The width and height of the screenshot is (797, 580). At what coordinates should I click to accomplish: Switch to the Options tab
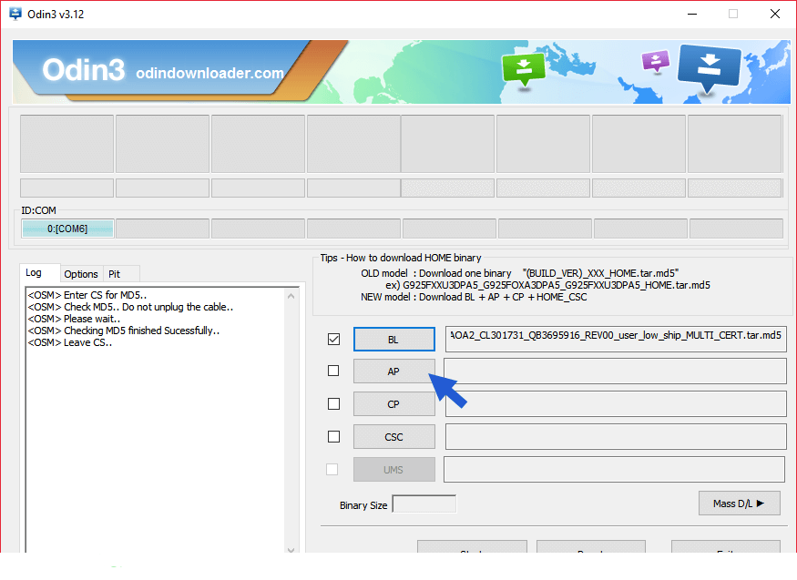(81, 274)
